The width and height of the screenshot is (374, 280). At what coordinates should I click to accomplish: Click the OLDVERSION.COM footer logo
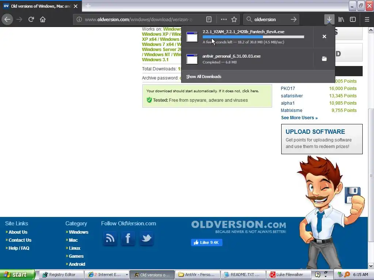pyautogui.click(x=238, y=227)
